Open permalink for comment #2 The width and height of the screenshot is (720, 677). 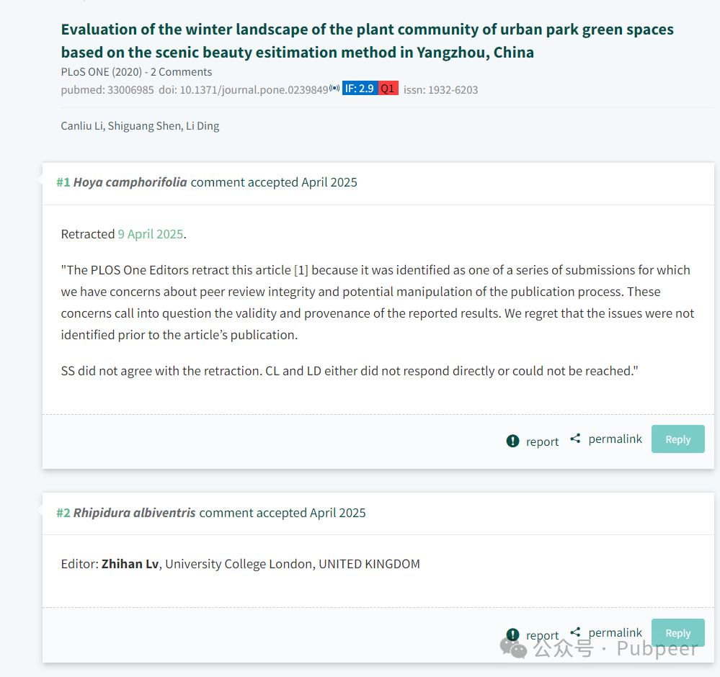(615, 633)
